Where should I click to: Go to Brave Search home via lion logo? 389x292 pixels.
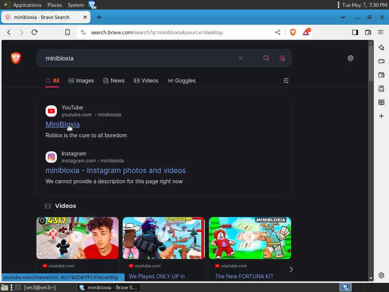pos(16,58)
